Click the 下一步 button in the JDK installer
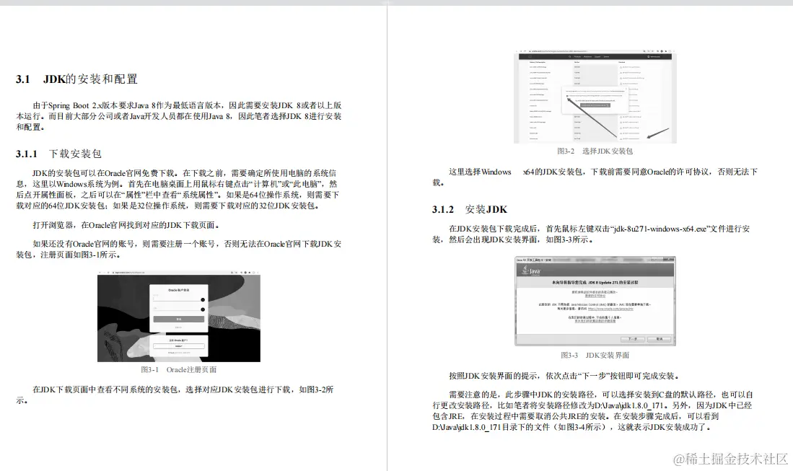Image resolution: width=793 pixels, height=471 pixels. pos(632,339)
